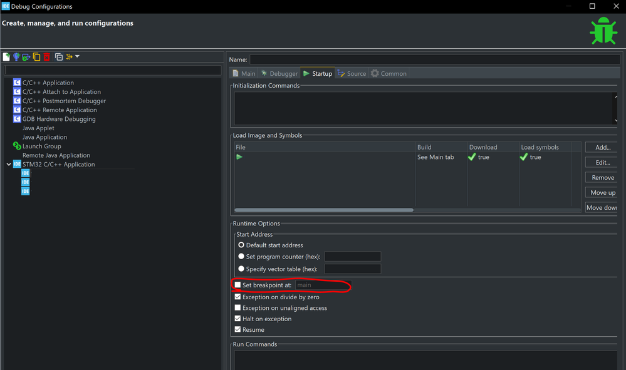Screen dimensions: 626x370
Task: Select C/C++ Postmortem Debugger
Action: [x=64, y=101]
